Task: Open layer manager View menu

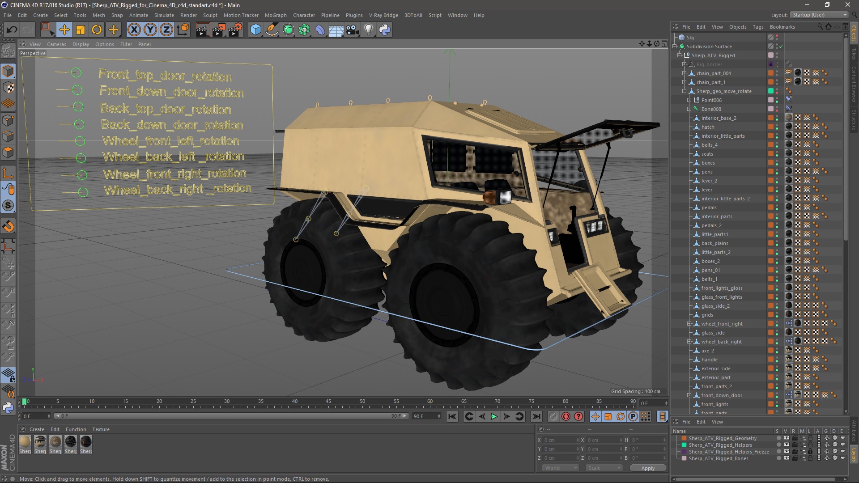Action: click(717, 422)
